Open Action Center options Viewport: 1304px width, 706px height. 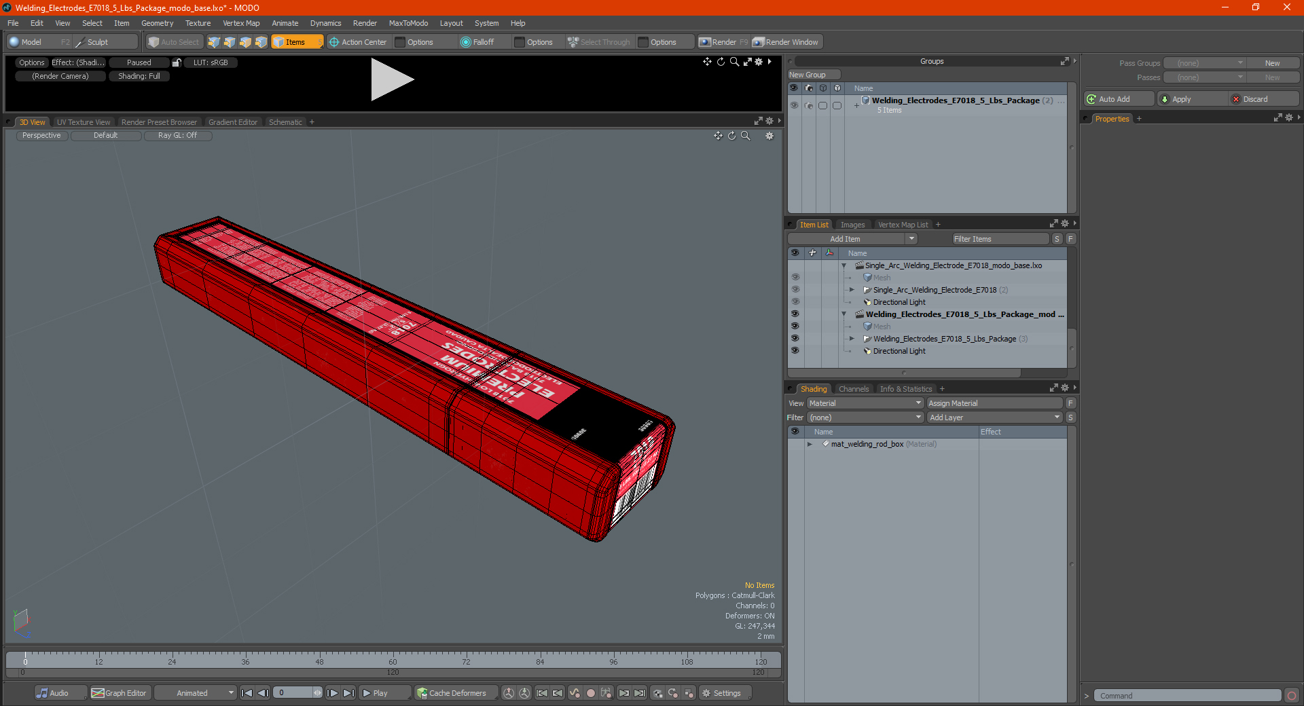358,42
